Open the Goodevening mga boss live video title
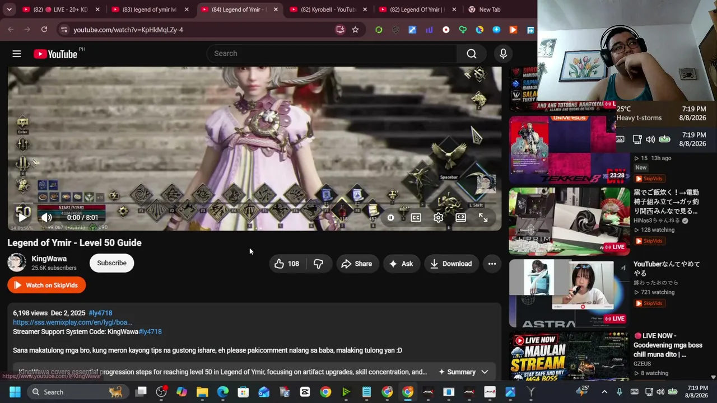 pos(668,345)
